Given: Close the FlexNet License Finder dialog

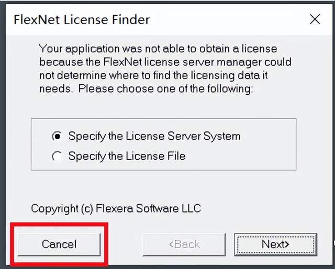Looking at the screenshot, I should pos(315,20).
